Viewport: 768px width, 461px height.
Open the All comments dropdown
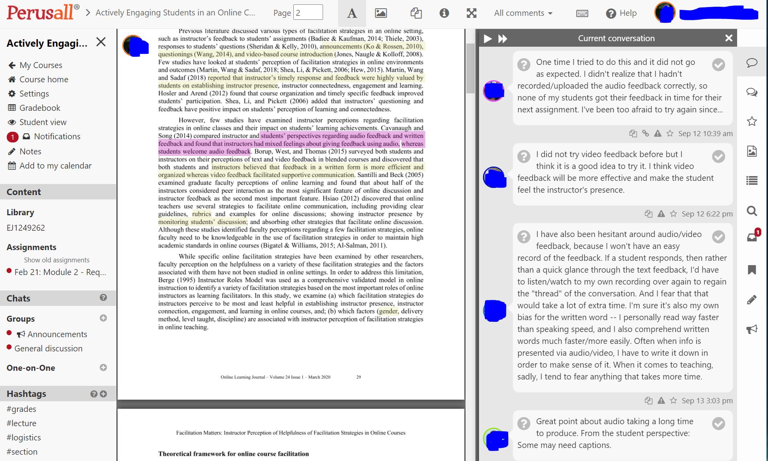pyautogui.click(x=523, y=13)
